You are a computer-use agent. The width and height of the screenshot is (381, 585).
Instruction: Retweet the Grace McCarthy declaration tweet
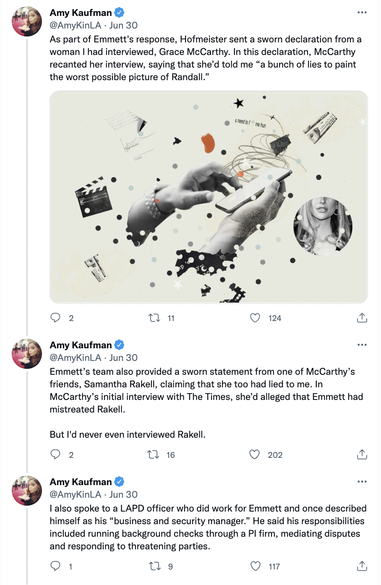(154, 318)
